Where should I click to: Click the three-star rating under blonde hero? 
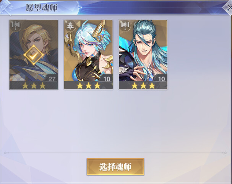point(34,86)
